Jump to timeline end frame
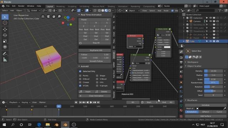 [x=98, y=102]
